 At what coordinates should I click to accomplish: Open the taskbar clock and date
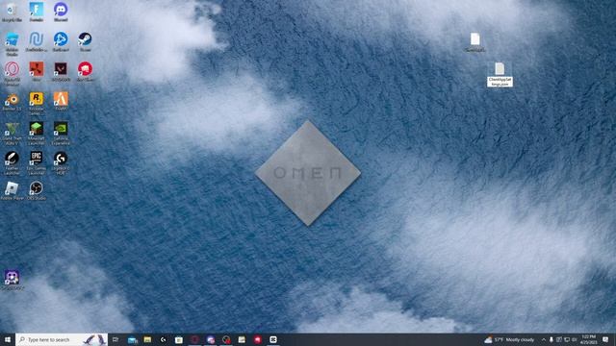pos(588,339)
